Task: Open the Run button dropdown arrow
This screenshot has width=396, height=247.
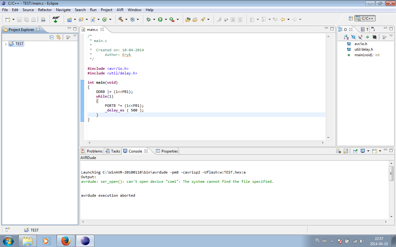Action: tap(166, 19)
